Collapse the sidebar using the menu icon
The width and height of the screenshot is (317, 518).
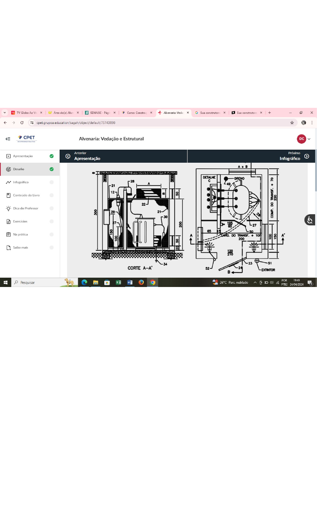coord(8,139)
